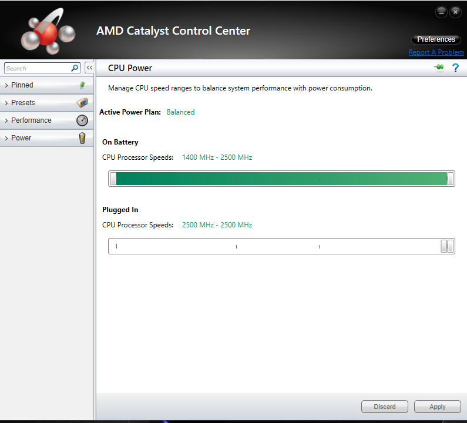Open the Preferences menu
This screenshot has width=467, height=423.
436,39
